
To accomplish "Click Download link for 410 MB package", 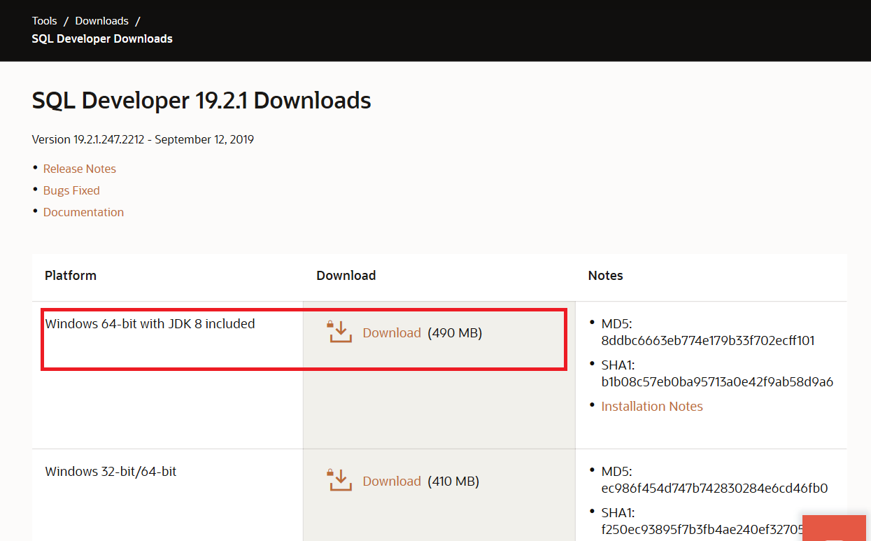I will click(x=392, y=482).
